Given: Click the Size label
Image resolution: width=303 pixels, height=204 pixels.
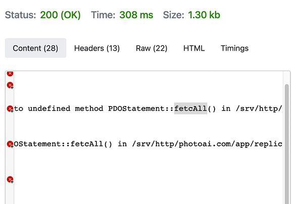Looking at the screenshot, I should 174,15.
